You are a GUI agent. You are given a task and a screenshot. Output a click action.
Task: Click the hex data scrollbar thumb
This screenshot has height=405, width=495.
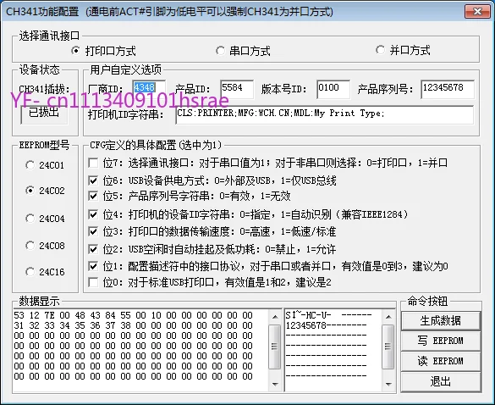point(275,347)
